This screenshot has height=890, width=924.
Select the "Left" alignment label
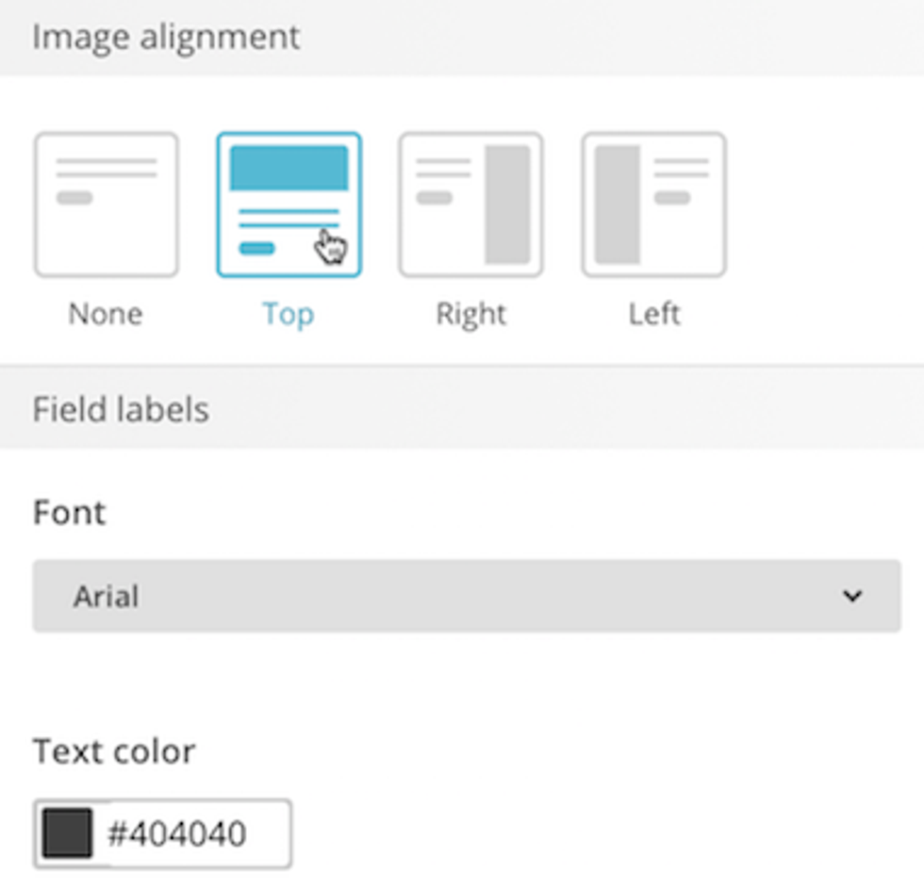(x=654, y=314)
